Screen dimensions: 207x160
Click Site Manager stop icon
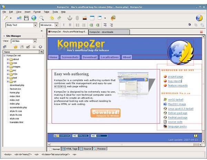coord(40,47)
